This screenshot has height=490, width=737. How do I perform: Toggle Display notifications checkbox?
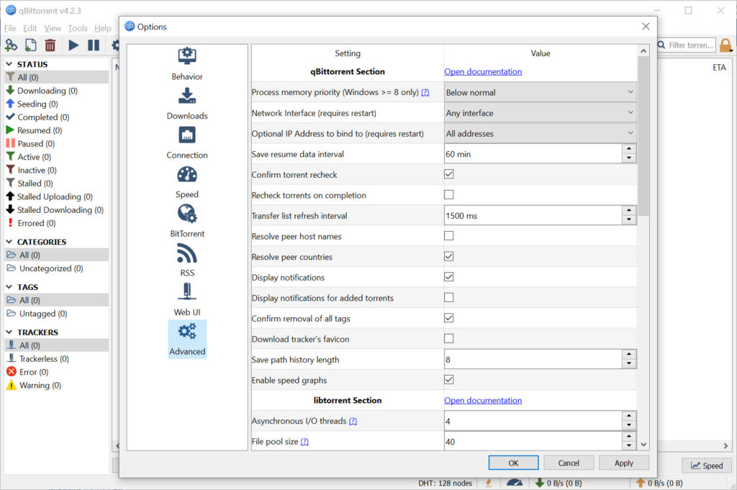449,277
